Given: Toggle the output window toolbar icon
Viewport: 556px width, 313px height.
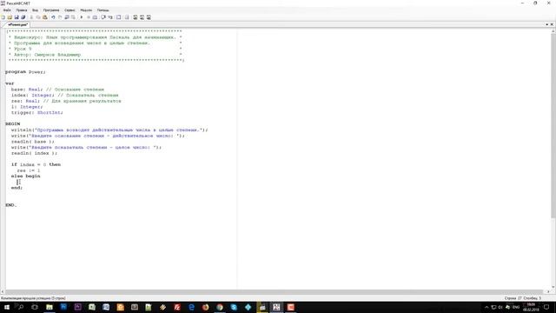Looking at the screenshot, I should click(x=119, y=17).
